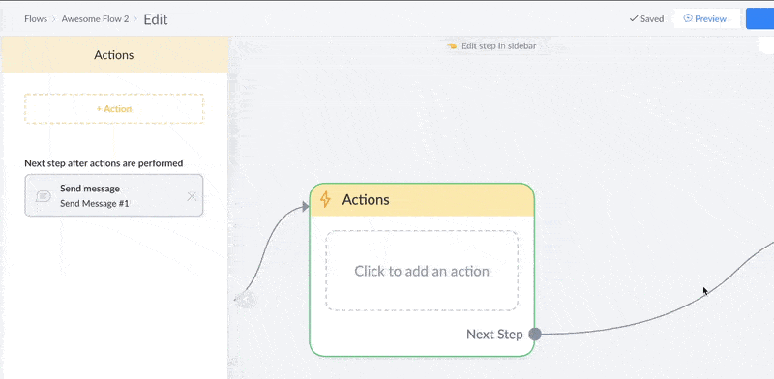Add a new action with + Action
774x379 pixels.
[114, 108]
